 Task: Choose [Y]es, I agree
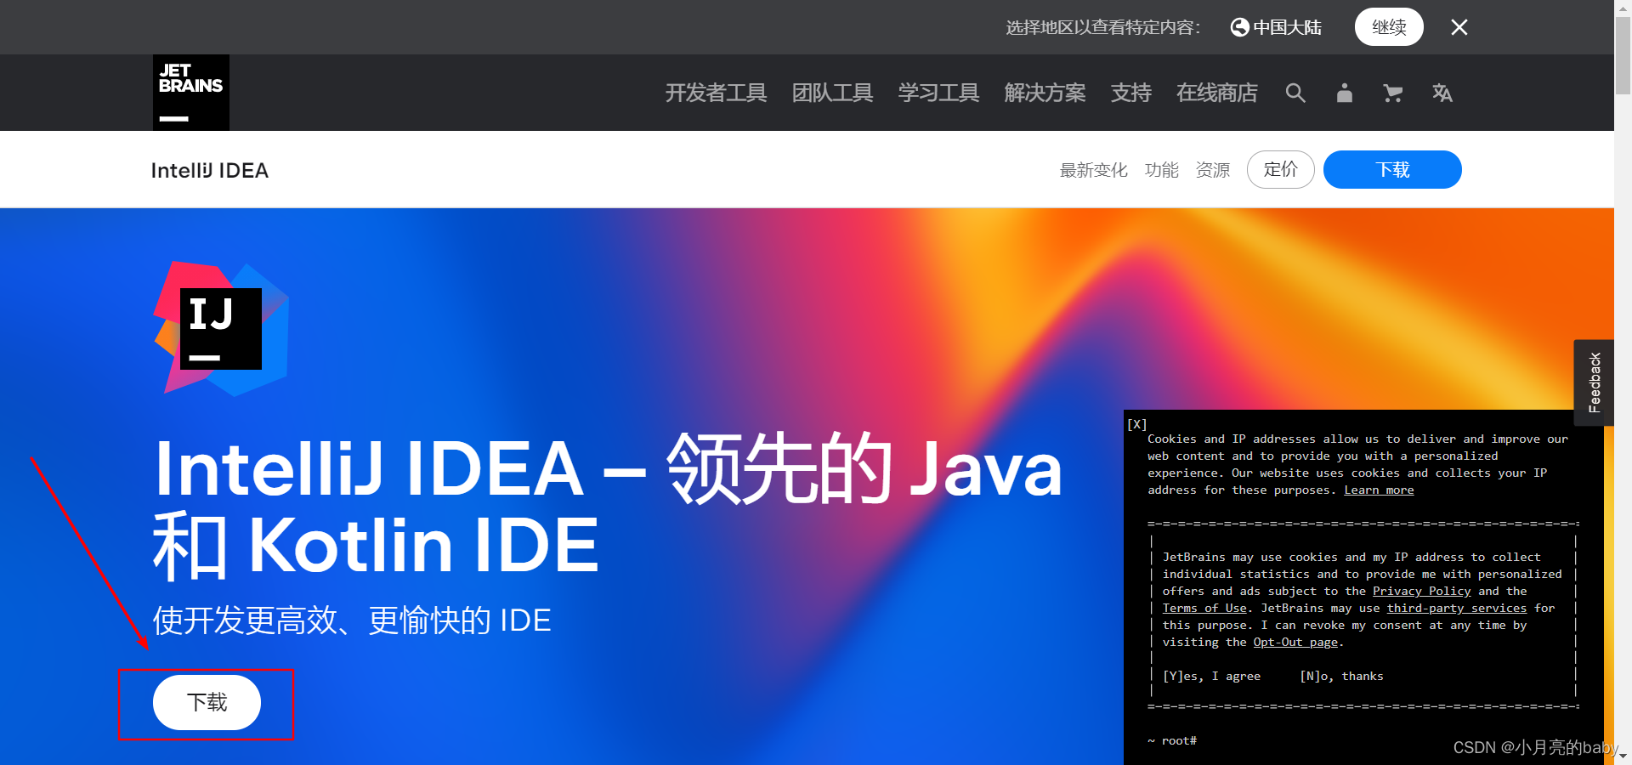coord(1211,677)
